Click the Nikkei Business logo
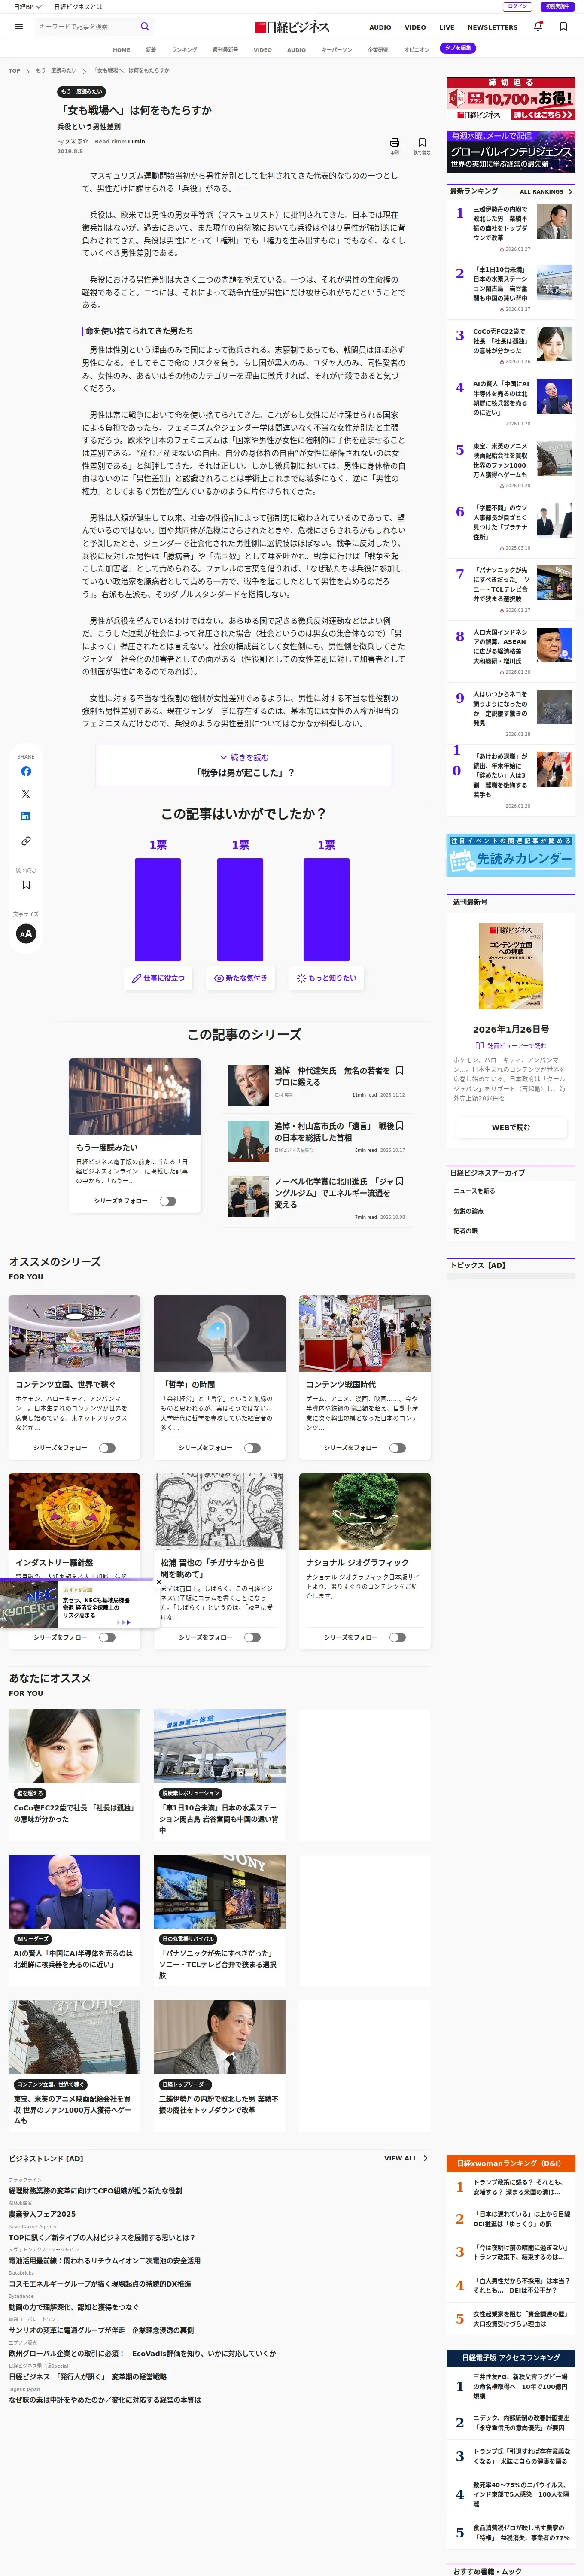Image resolution: width=584 pixels, height=2576 pixels. (292, 27)
